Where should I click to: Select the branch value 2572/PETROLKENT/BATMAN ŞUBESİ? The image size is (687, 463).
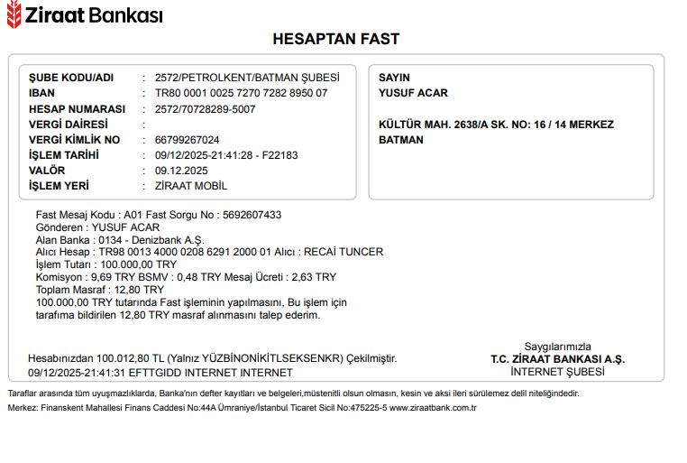[x=247, y=78]
